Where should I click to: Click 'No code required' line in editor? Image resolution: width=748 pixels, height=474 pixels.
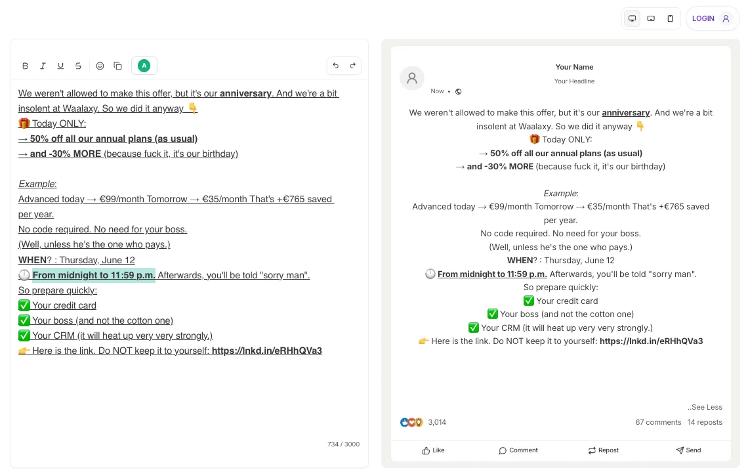point(102,230)
